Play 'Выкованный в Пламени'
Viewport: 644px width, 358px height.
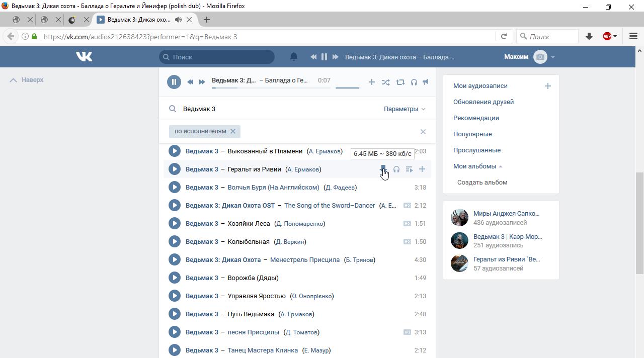click(175, 151)
